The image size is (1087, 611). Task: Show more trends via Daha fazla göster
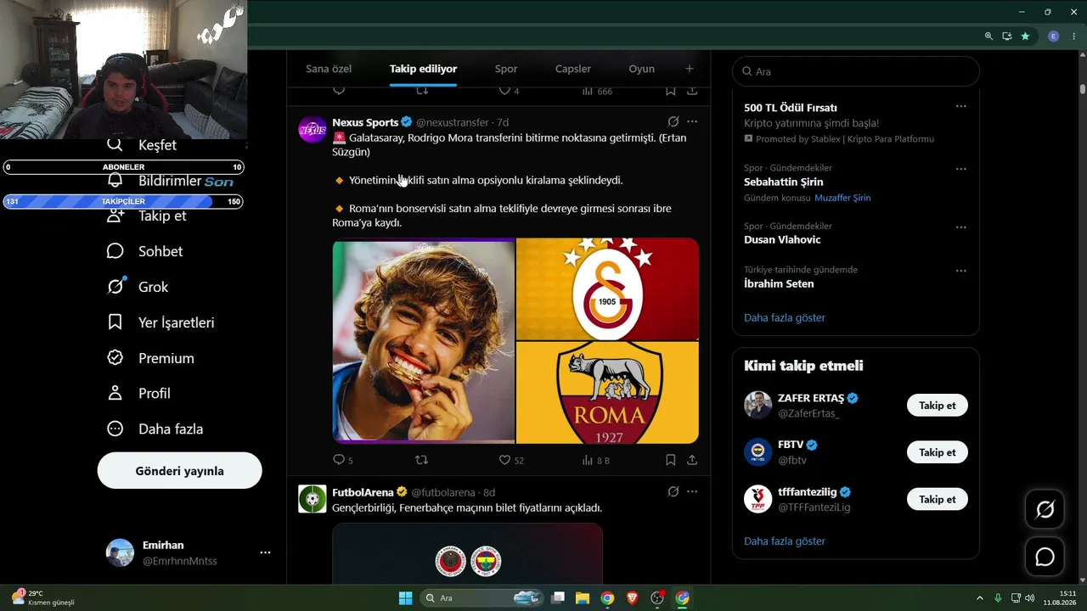(x=785, y=317)
